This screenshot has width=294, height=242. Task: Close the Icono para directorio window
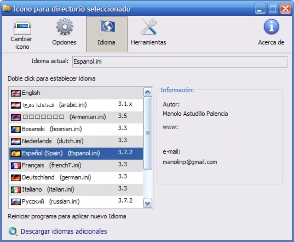285,9
